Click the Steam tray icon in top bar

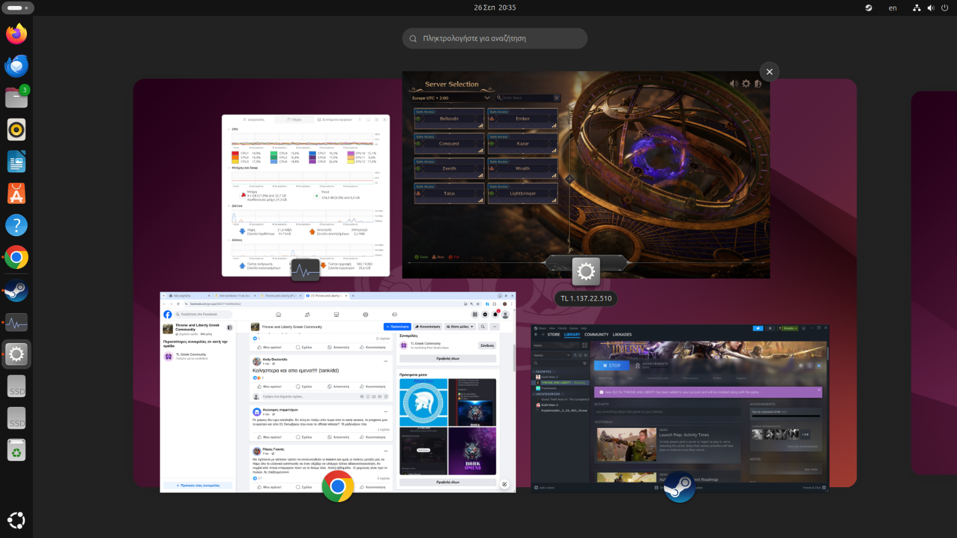[x=868, y=8]
